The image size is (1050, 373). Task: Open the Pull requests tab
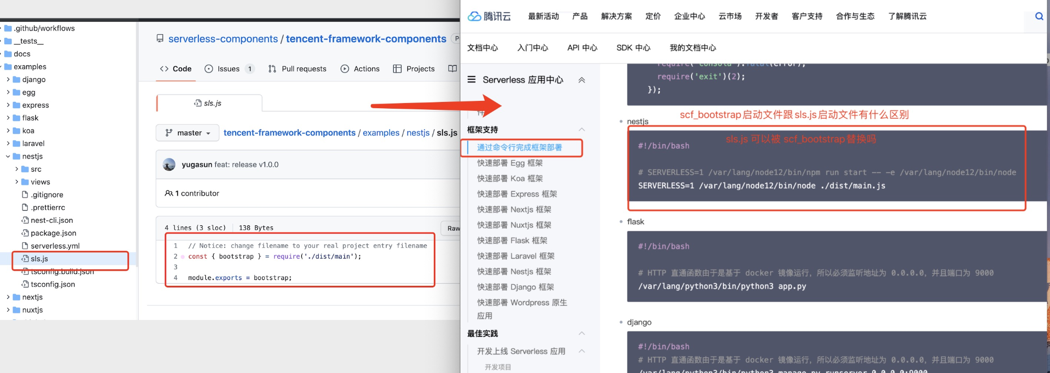click(x=297, y=69)
